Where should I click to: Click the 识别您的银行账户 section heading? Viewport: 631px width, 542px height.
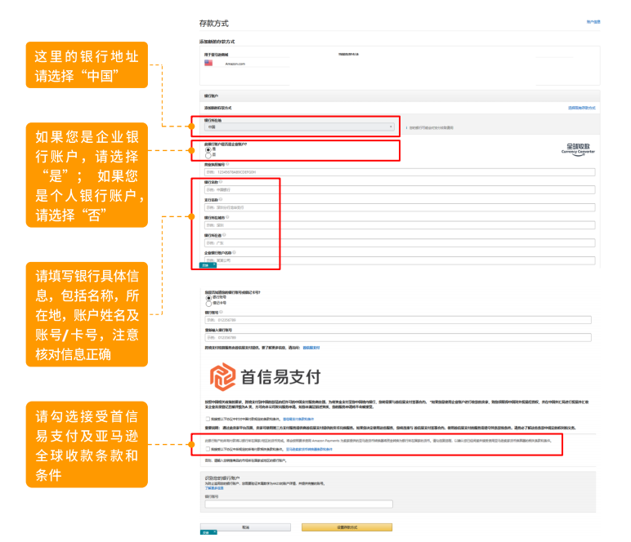pyautogui.click(x=222, y=478)
